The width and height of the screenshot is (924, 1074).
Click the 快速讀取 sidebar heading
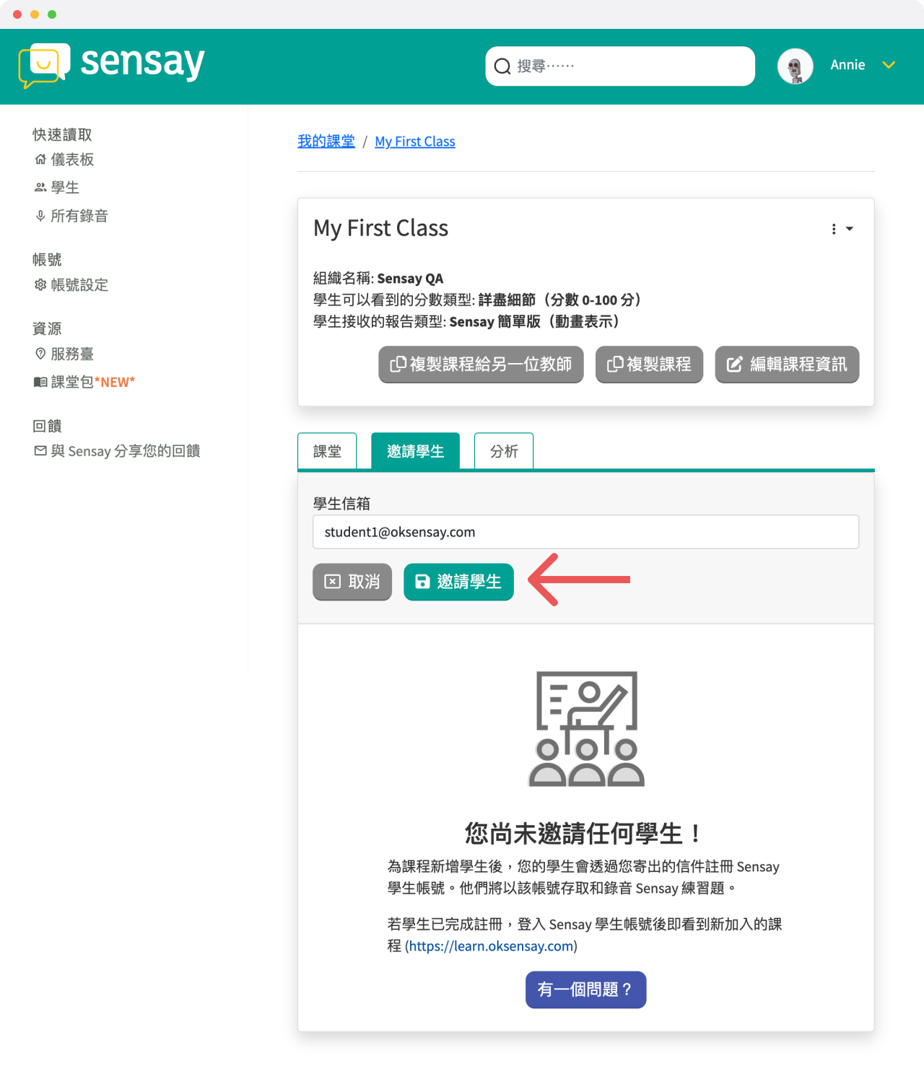[x=62, y=135]
